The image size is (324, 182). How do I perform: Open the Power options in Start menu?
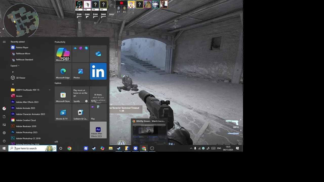coord(4,141)
